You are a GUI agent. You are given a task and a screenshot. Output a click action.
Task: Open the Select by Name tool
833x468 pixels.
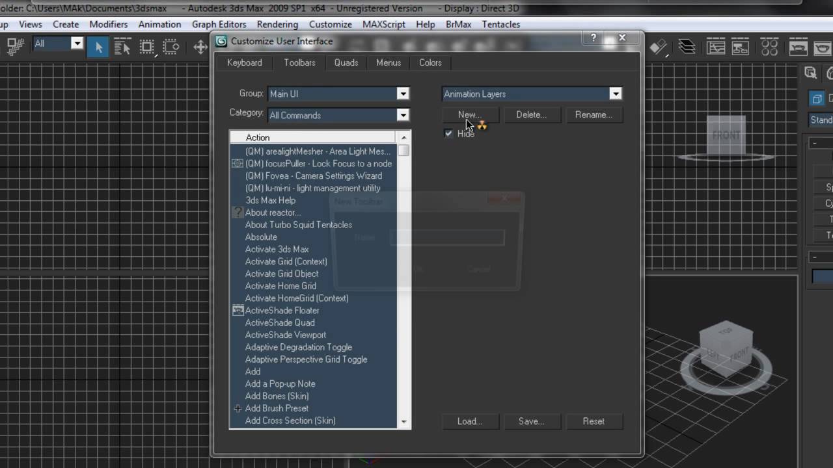click(122, 47)
